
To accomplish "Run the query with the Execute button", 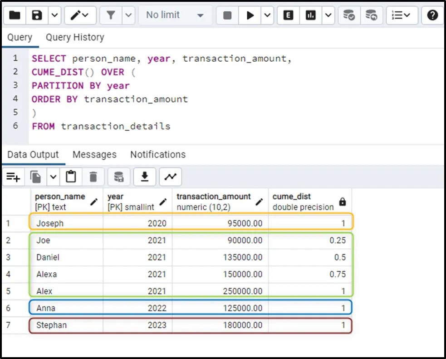I will [250, 15].
